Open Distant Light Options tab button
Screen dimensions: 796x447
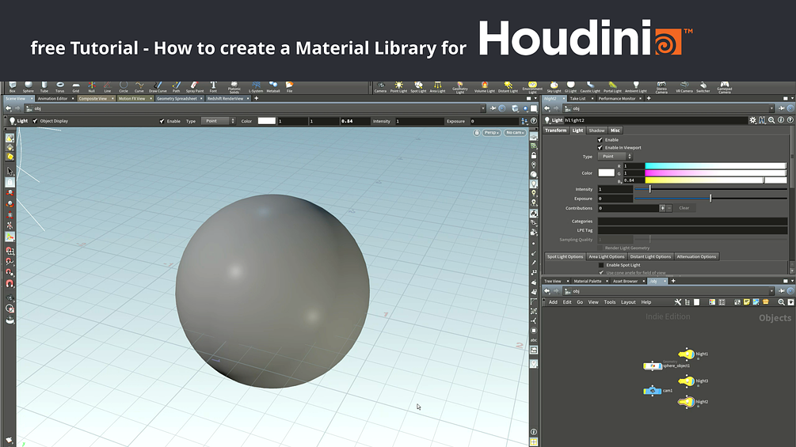650,256
